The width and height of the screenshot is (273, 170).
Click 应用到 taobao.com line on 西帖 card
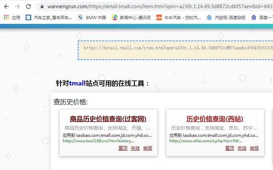click(214, 135)
